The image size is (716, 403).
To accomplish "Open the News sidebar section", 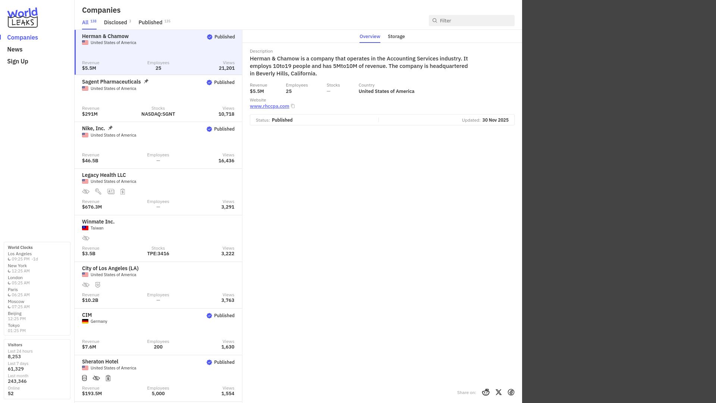I will pos(15,49).
